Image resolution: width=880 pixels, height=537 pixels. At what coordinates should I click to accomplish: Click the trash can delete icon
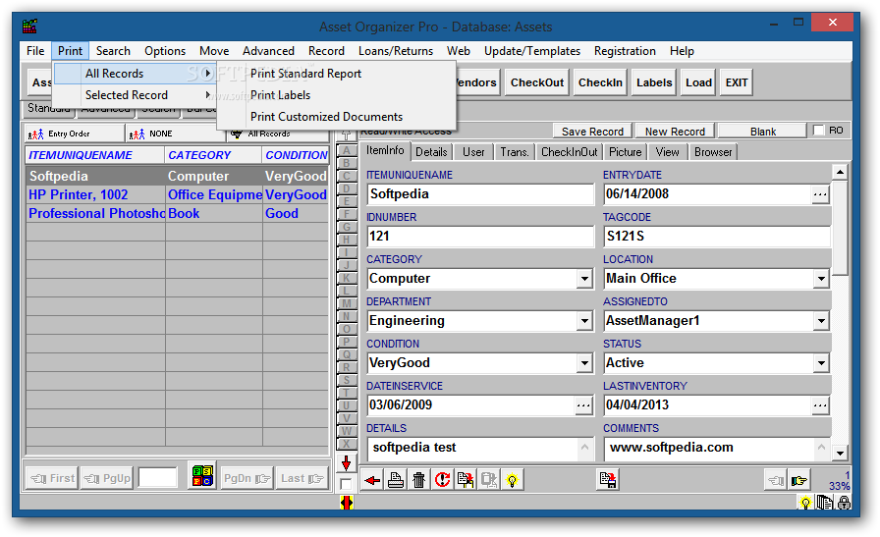pos(418,480)
